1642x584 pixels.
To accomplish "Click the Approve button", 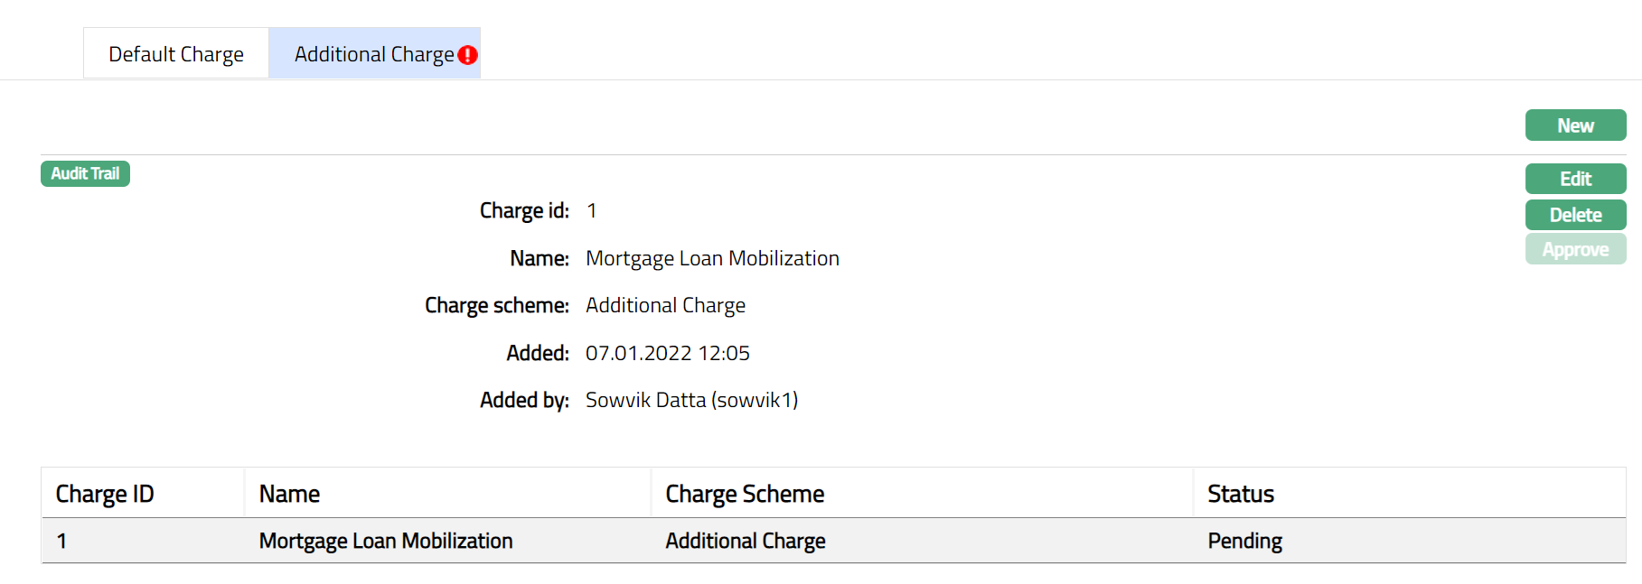I will [x=1574, y=250].
